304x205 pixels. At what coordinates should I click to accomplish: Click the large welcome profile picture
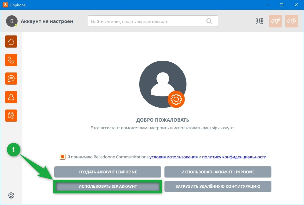[163, 84]
